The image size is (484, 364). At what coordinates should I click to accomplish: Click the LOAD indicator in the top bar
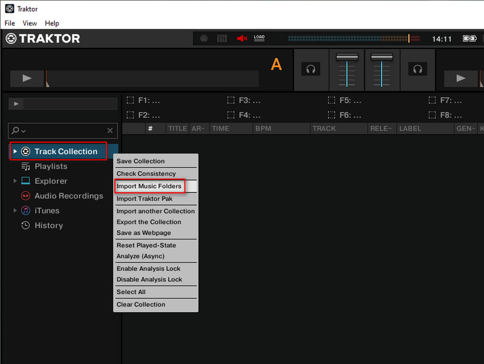(x=259, y=37)
